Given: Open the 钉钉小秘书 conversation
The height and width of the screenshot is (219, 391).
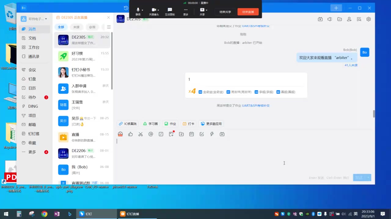Looking at the screenshot, I should click(83, 72).
